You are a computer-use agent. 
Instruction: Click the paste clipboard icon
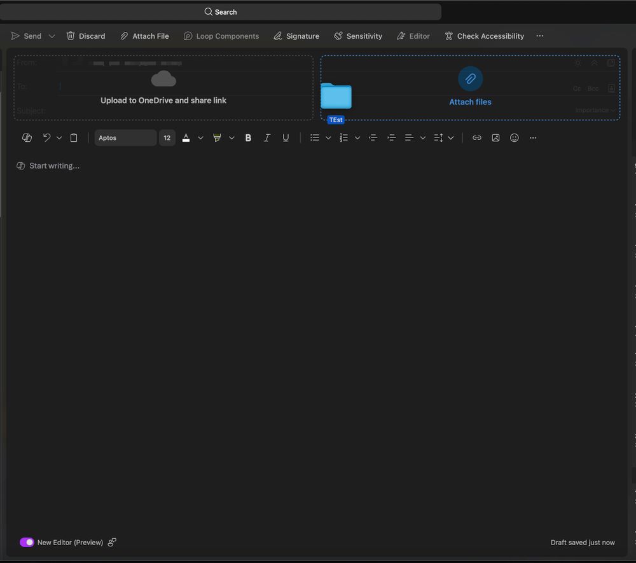[74, 137]
